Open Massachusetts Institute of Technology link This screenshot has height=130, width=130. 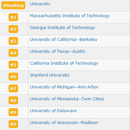pos(70,16)
